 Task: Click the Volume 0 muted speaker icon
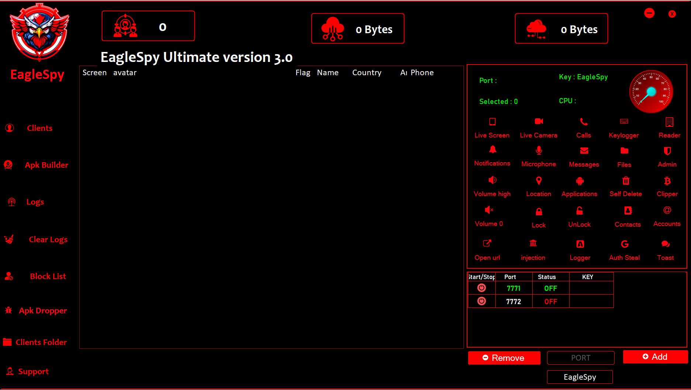pos(489,210)
